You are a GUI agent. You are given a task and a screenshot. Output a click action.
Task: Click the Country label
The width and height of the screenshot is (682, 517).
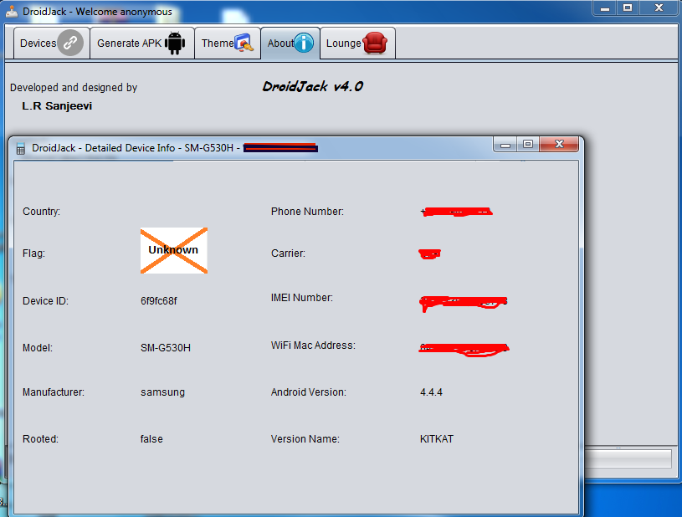click(41, 212)
